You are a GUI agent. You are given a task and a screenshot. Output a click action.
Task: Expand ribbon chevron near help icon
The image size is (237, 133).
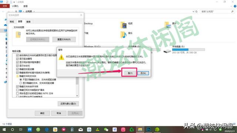pyautogui.click(x=231, y=6)
